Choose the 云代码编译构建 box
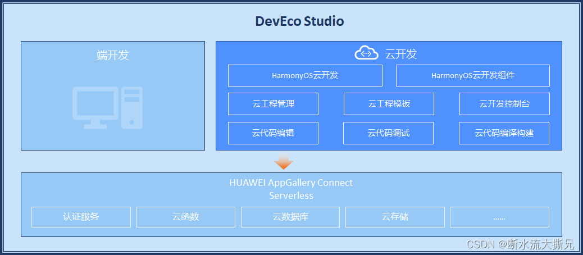Screen dimensions: 583x255 click(504, 133)
